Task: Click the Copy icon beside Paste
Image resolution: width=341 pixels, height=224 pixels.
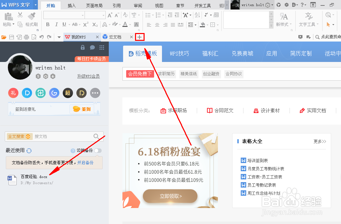Action: coord(20,25)
